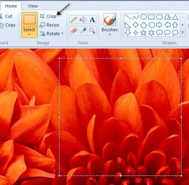
Task: Switch to the Home ribbon tab
Action: coord(11,6)
